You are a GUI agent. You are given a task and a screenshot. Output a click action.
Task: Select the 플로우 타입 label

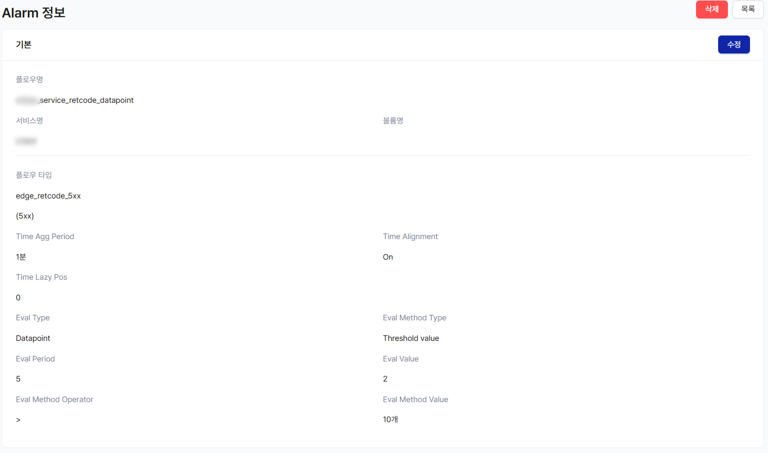pyautogui.click(x=34, y=175)
